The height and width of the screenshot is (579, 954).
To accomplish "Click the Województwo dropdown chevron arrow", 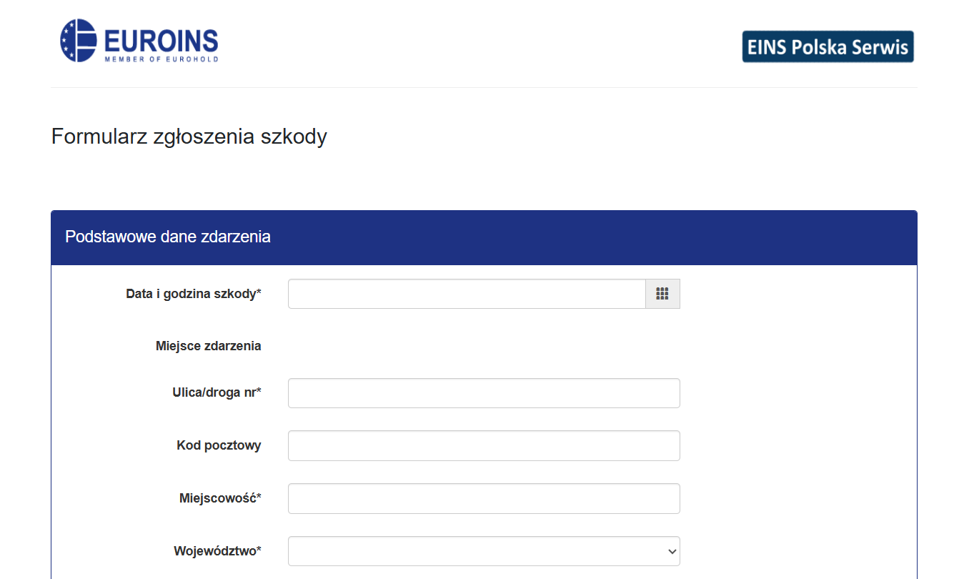I will click(x=671, y=551).
